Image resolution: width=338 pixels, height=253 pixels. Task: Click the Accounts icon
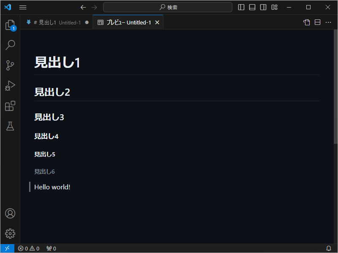click(x=10, y=213)
